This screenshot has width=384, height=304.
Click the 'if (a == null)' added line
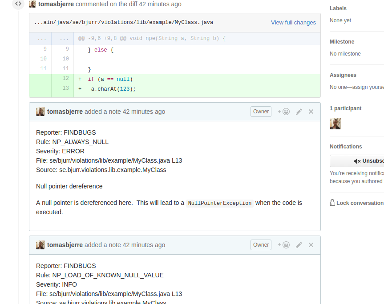[x=110, y=79]
